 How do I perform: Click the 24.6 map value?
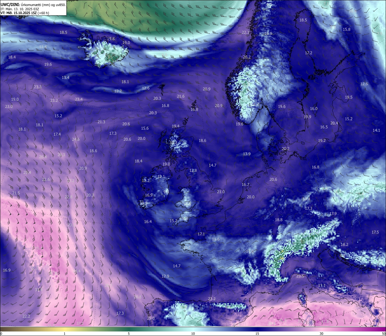coord(76,140)
